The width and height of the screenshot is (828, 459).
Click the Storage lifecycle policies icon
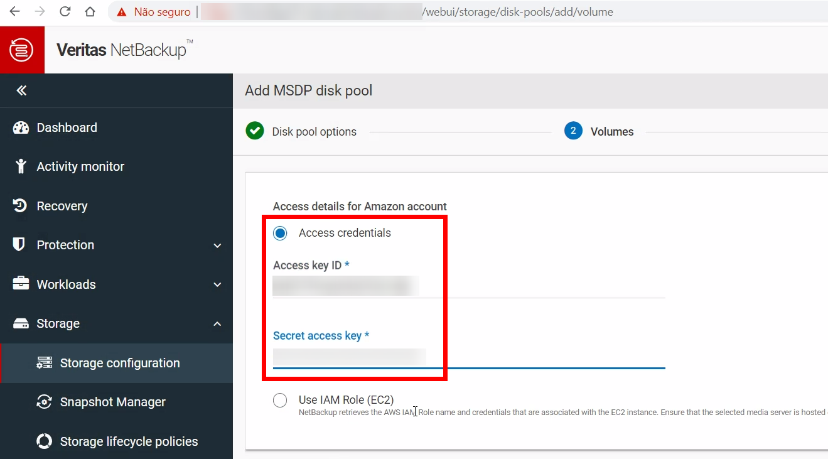(x=44, y=441)
